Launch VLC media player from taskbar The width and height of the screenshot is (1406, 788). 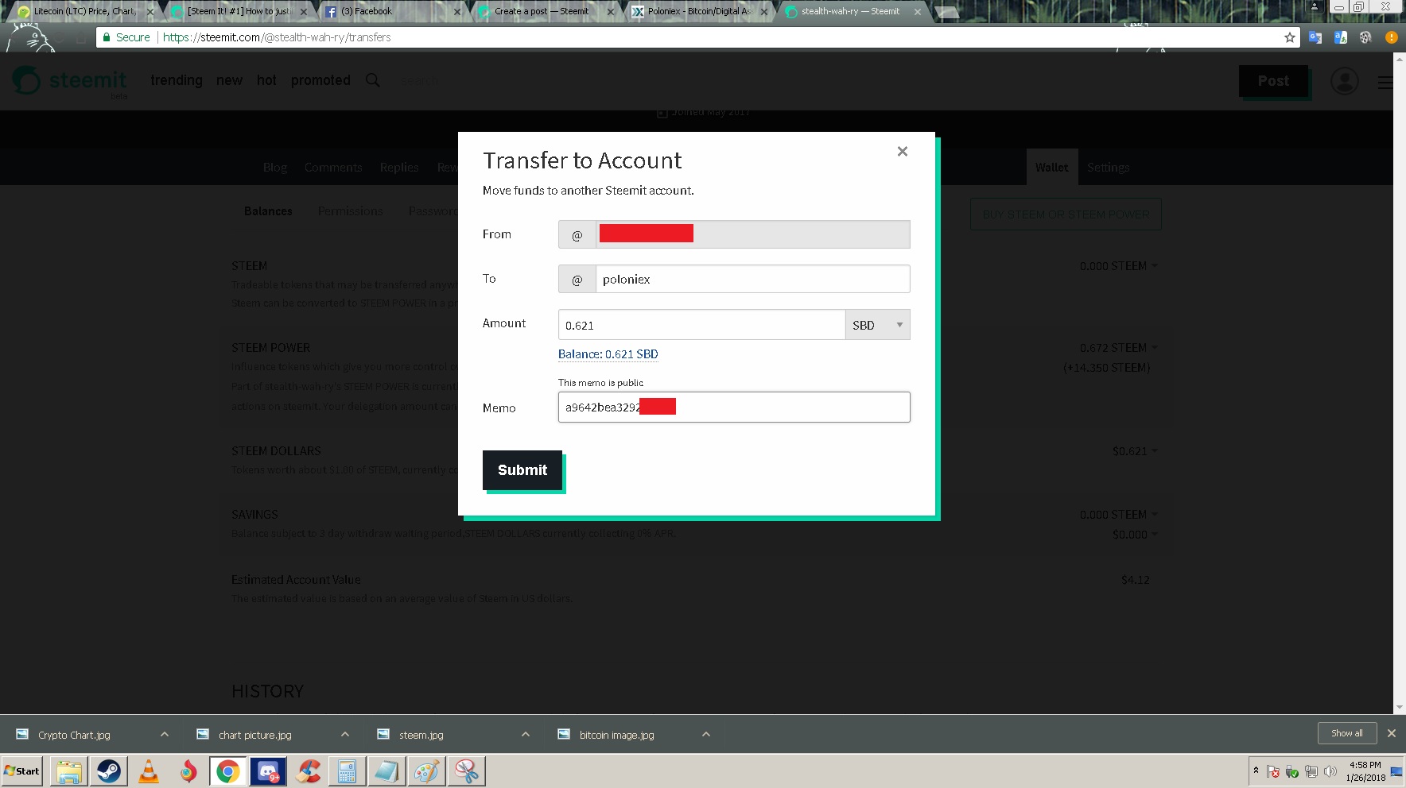tap(149, 771)
